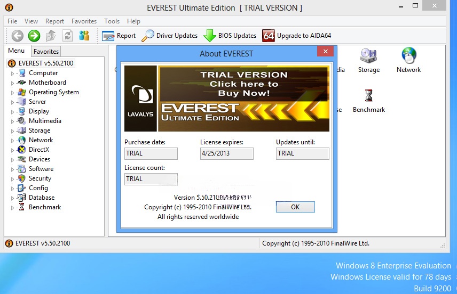Viewport: 457px width, 294px height.
Task: Open BIOS Updates green arrow
Action: point(209,36)
